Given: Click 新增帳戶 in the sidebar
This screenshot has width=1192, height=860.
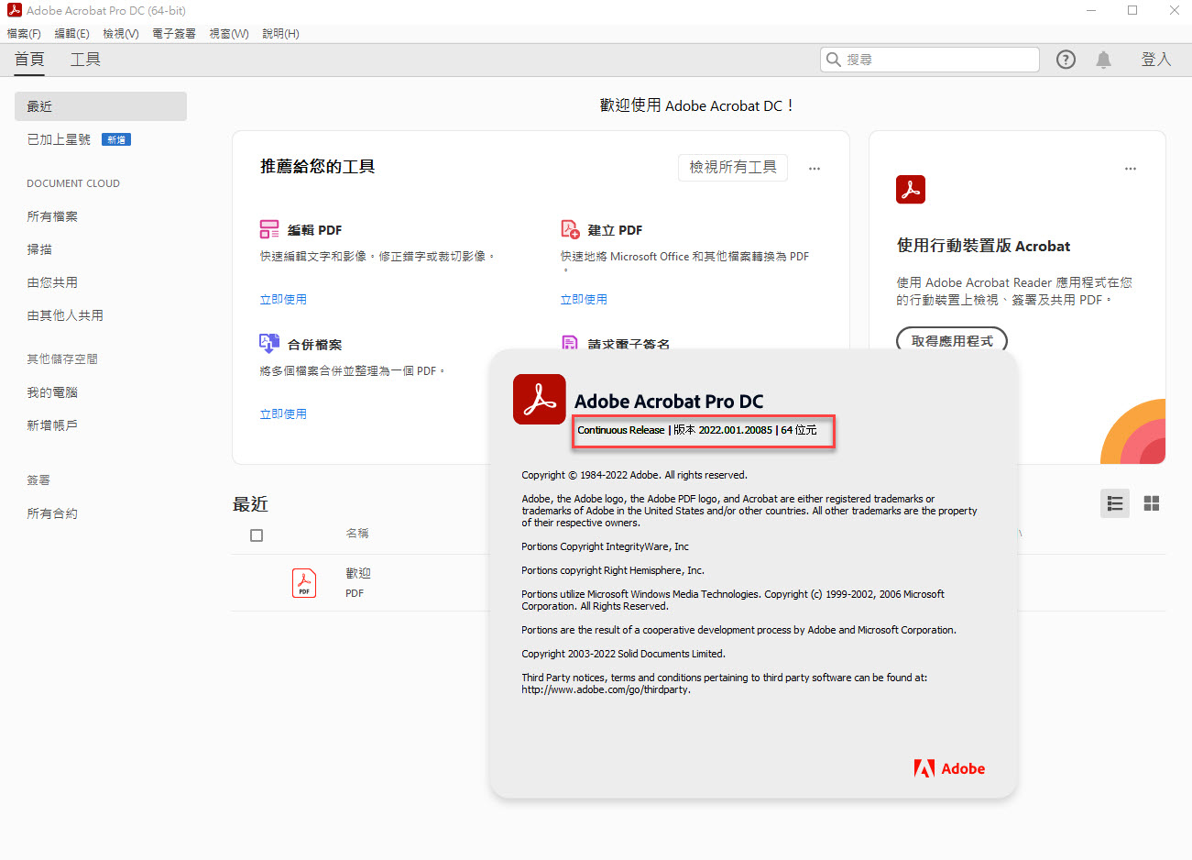Looking at the screenshot, I should [52, 425].
